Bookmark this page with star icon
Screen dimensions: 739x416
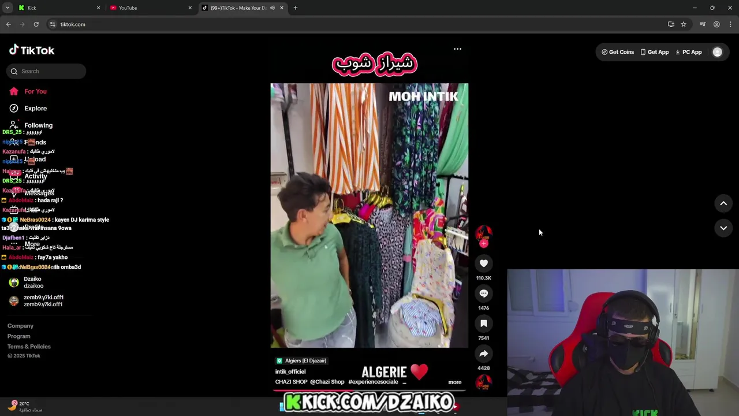click(684, 24)
